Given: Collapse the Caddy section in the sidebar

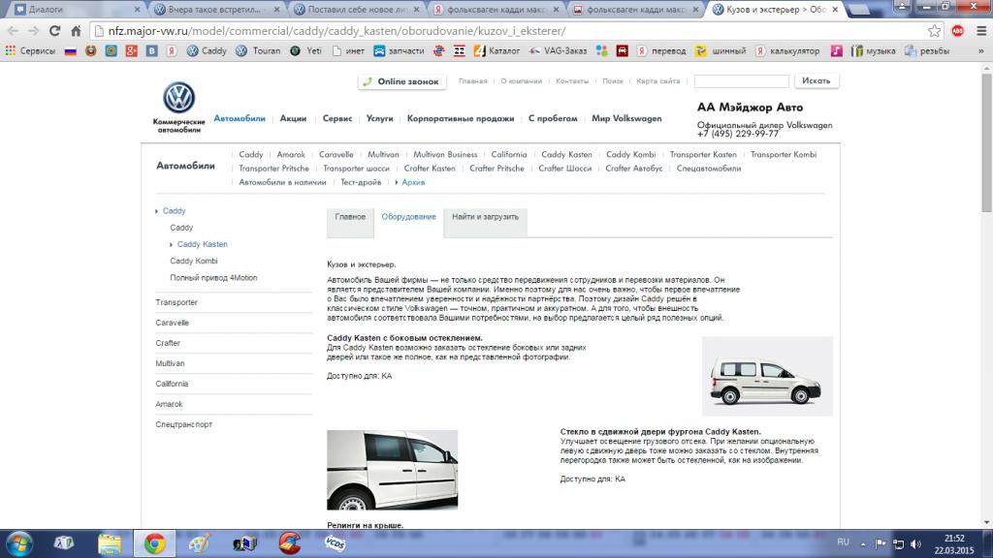Looking at the screenshot, I should point(174,211).
